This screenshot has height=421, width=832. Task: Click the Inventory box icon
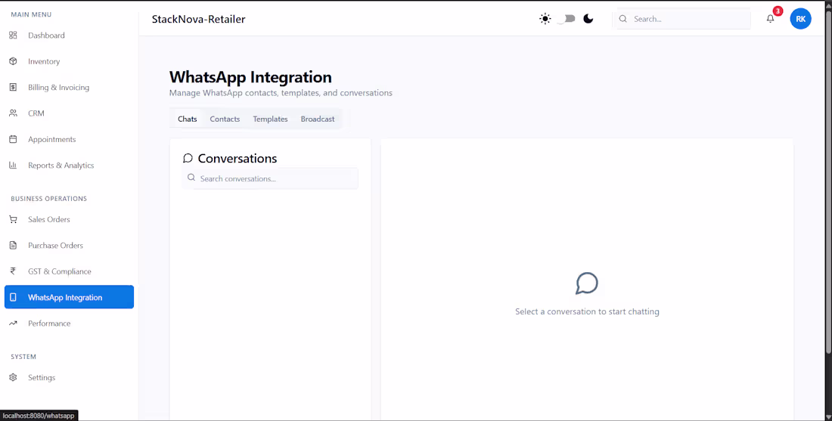[14, 61]
